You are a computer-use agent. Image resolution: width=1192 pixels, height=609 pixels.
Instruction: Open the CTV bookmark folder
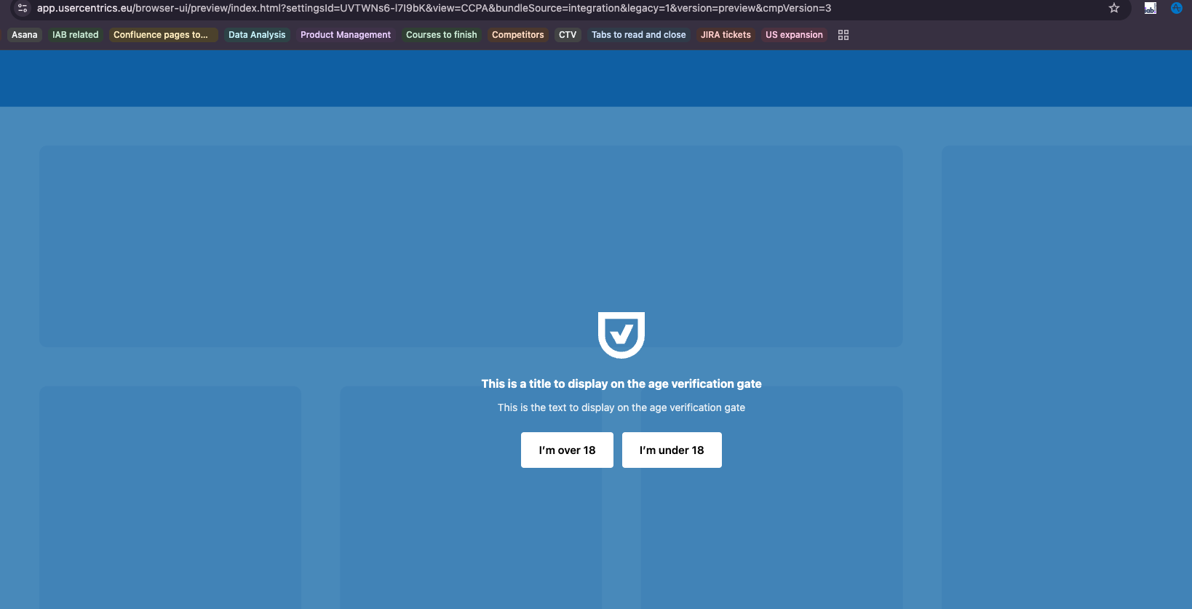pyautogui.click(x=568, y=35)
